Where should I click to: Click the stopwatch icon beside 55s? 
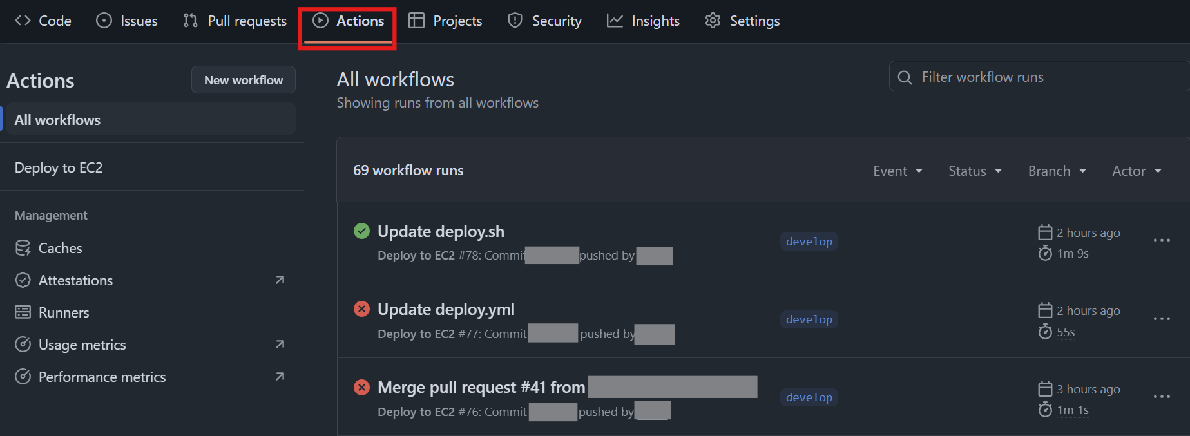[1045, 332]
